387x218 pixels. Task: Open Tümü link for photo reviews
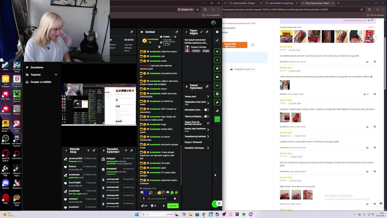click(x=371, y=27)
